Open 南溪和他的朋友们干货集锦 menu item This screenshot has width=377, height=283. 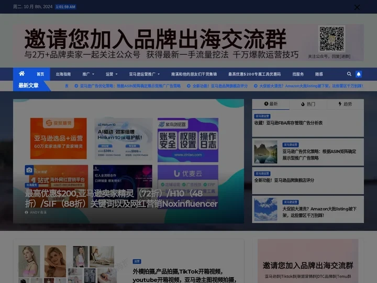coord(194,74)
